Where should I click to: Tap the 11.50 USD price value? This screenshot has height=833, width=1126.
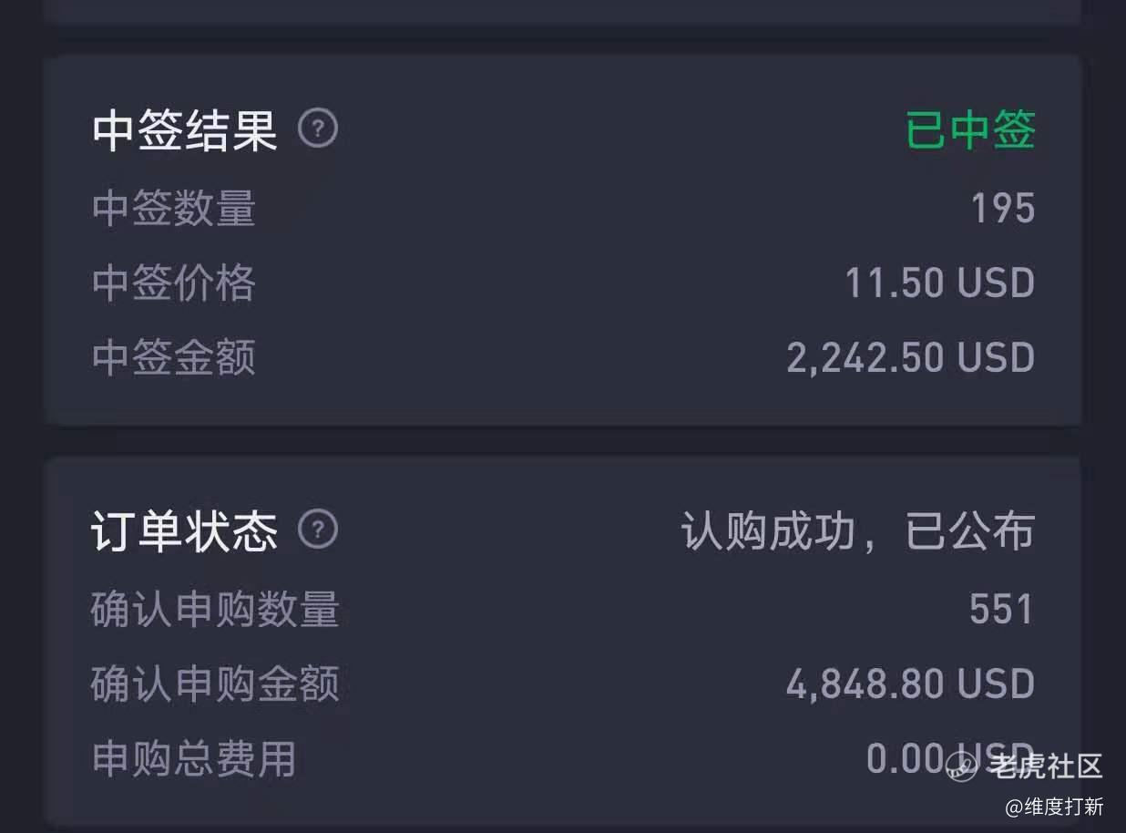[939, 283]
